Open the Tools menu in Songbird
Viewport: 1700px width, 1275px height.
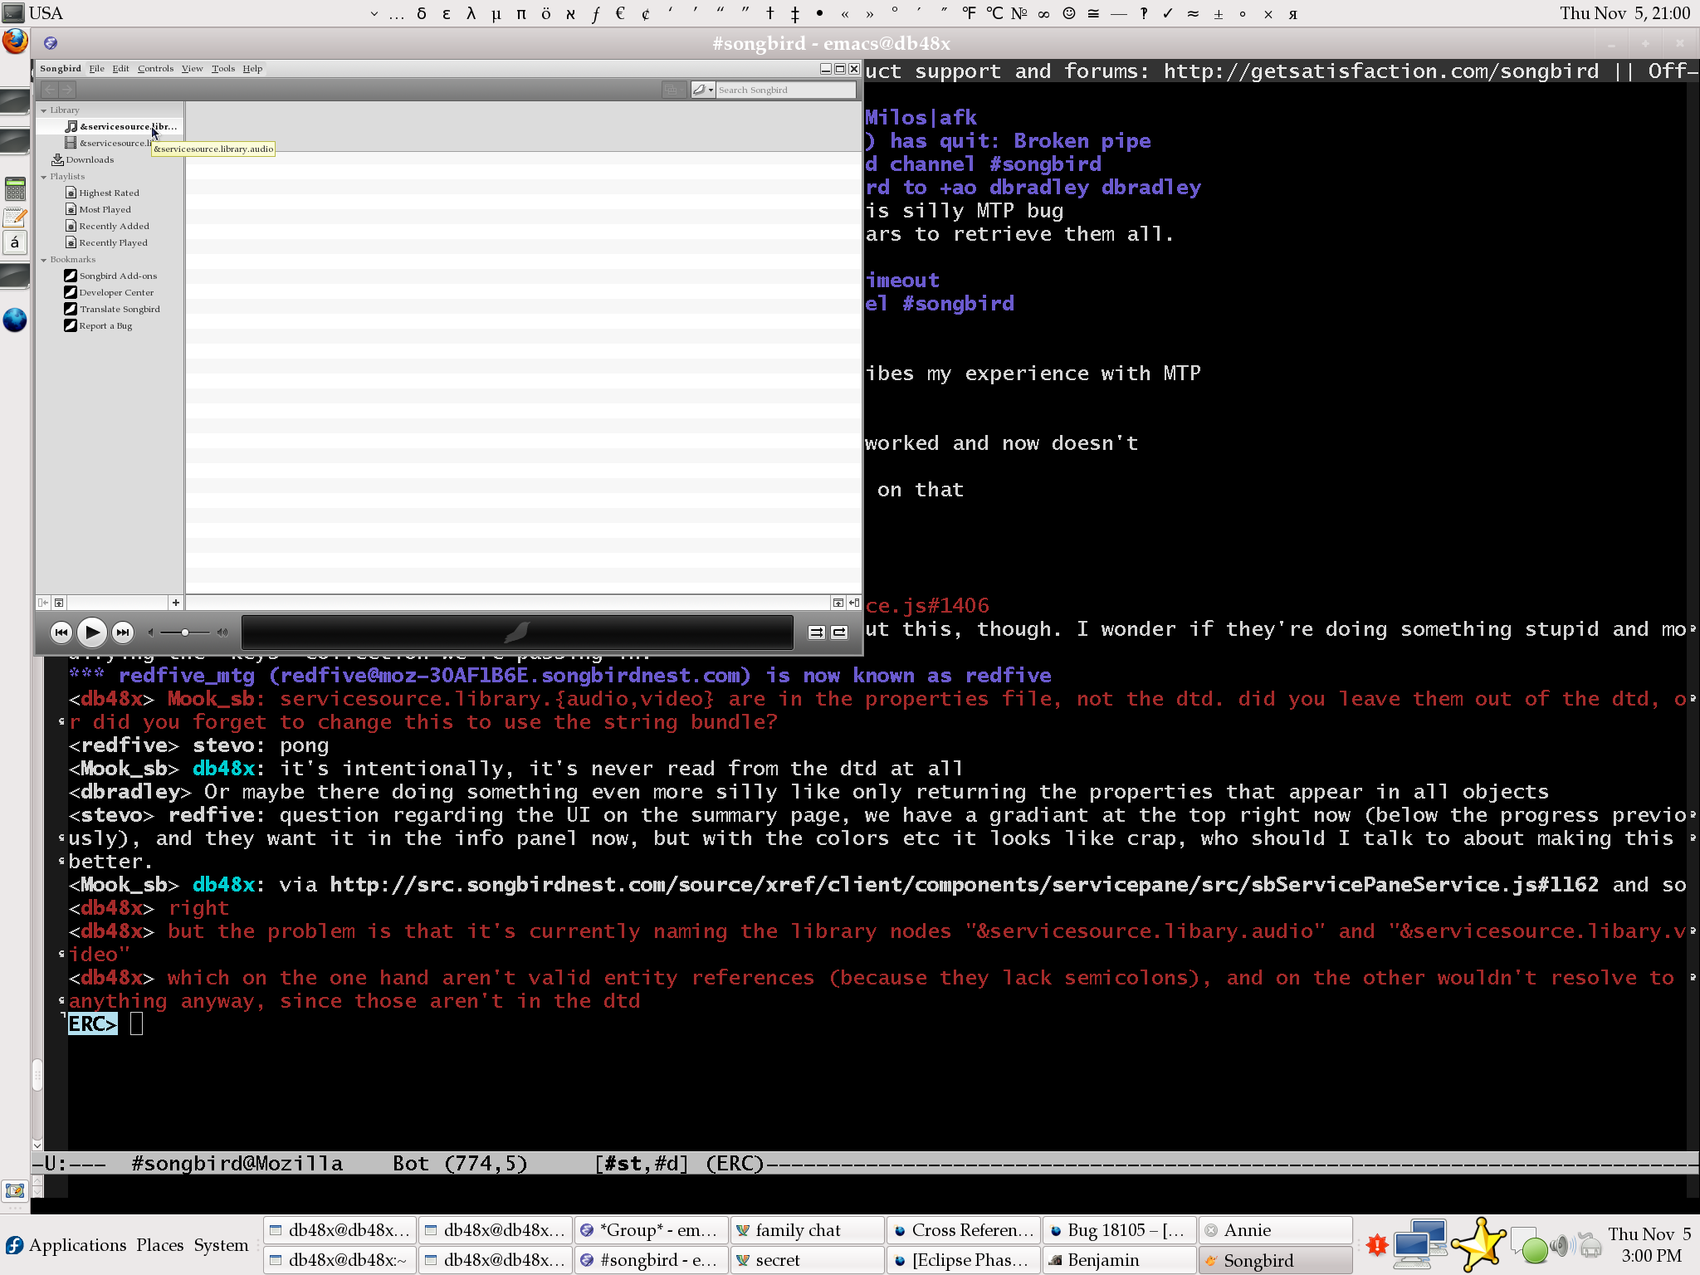(x=223, y=69)
